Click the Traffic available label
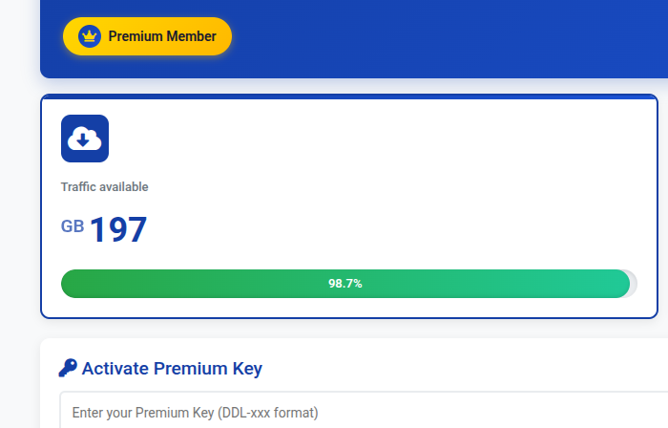Image resolution: width=668 pixels, height=428 pixels. [104, 187]
